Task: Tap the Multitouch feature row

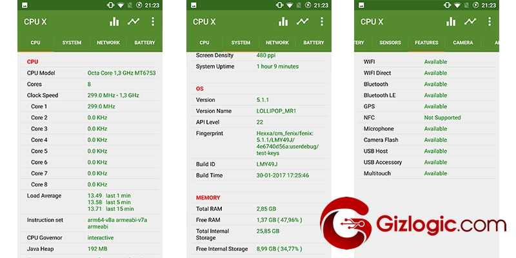Action: tap(426, 174)
